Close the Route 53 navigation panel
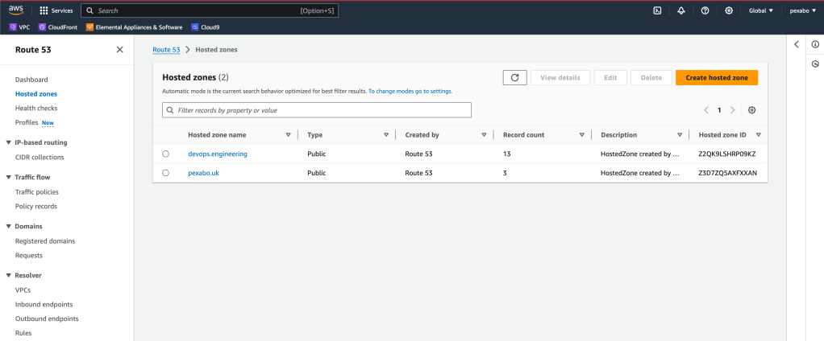The width and height of the screenshot is (824, 341). click(x=120, y=50)
